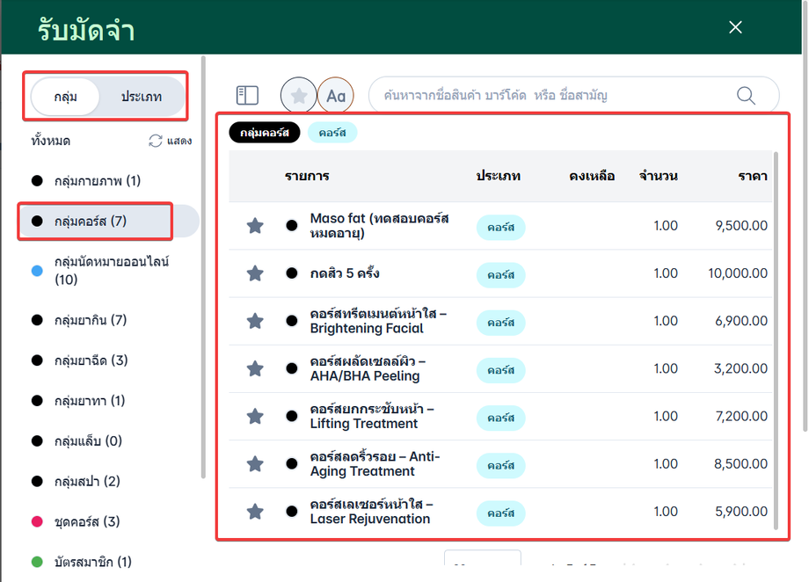Select the pink dot ชุดคอร์ส (3) group
Viewport: 809px width, 582px height.
click(x=86, y=521)
